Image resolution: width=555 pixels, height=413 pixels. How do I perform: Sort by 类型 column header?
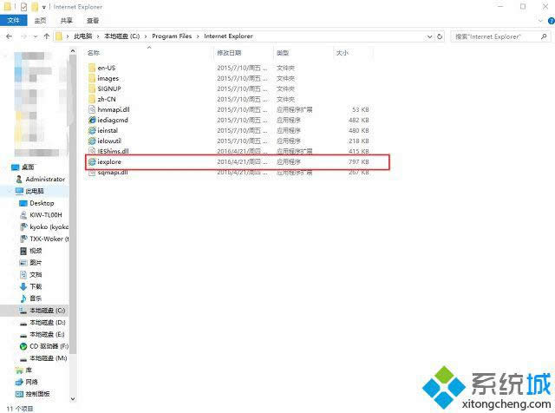[x=283, y=53]
